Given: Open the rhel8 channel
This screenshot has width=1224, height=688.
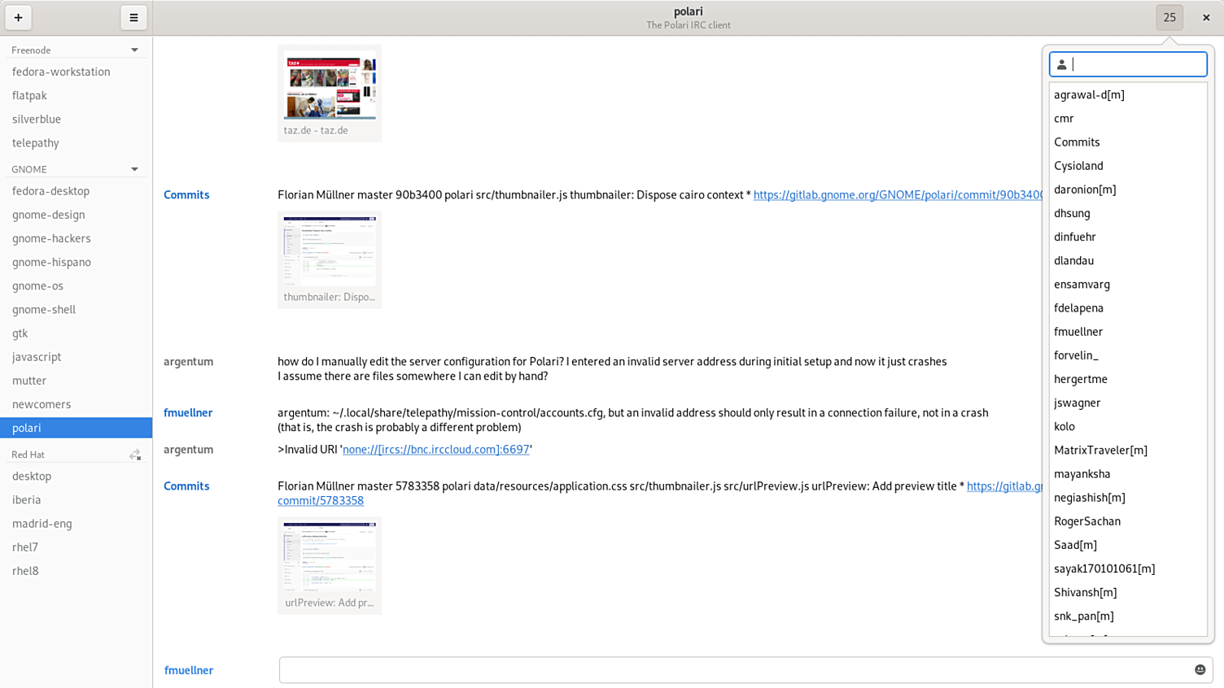Looking at the screenshot, I should click(x=25, y=571).
